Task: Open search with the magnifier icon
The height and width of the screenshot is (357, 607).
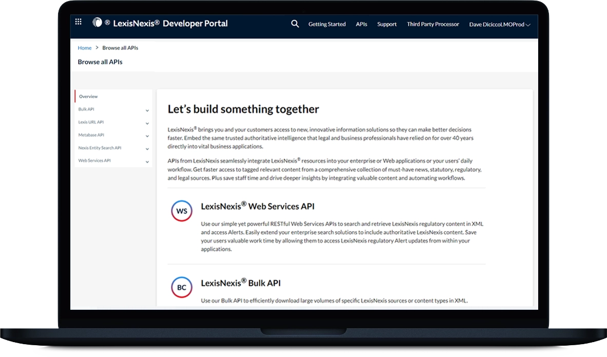Action: (x=295, y=24)
